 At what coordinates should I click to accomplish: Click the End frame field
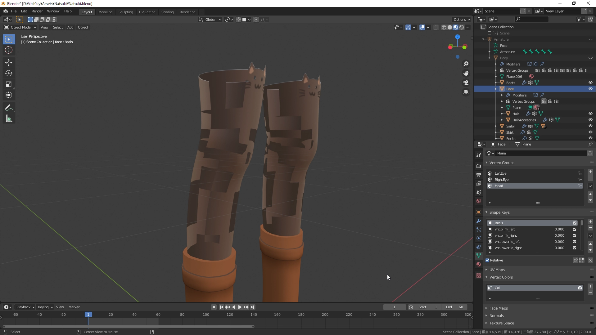(x=454, y=307)
